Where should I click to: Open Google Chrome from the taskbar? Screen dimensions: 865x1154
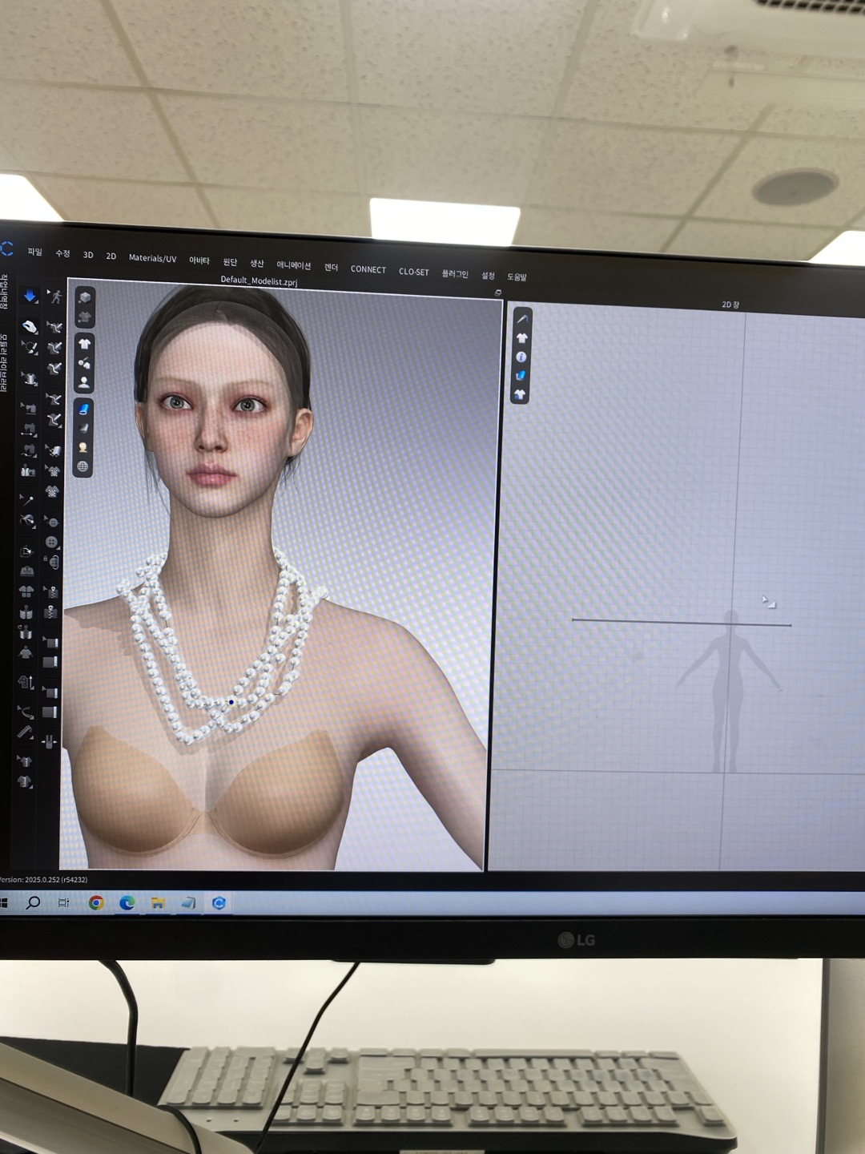(96, 903)
